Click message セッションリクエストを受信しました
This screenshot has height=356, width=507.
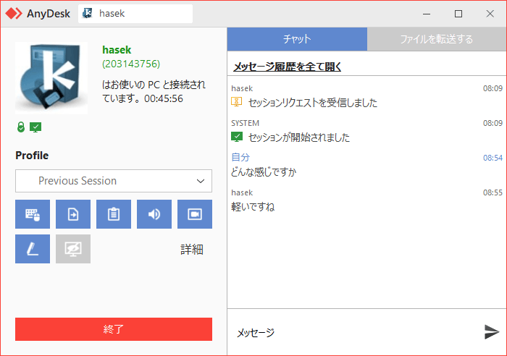click(x=313, y=103)
